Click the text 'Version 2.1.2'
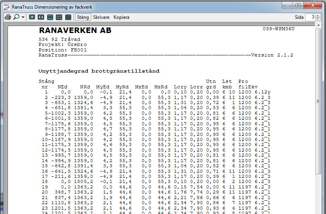326x214 pixels. (272, 55)
